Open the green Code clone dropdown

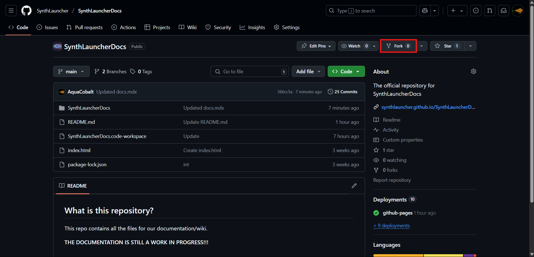click(x=346, y=71)
